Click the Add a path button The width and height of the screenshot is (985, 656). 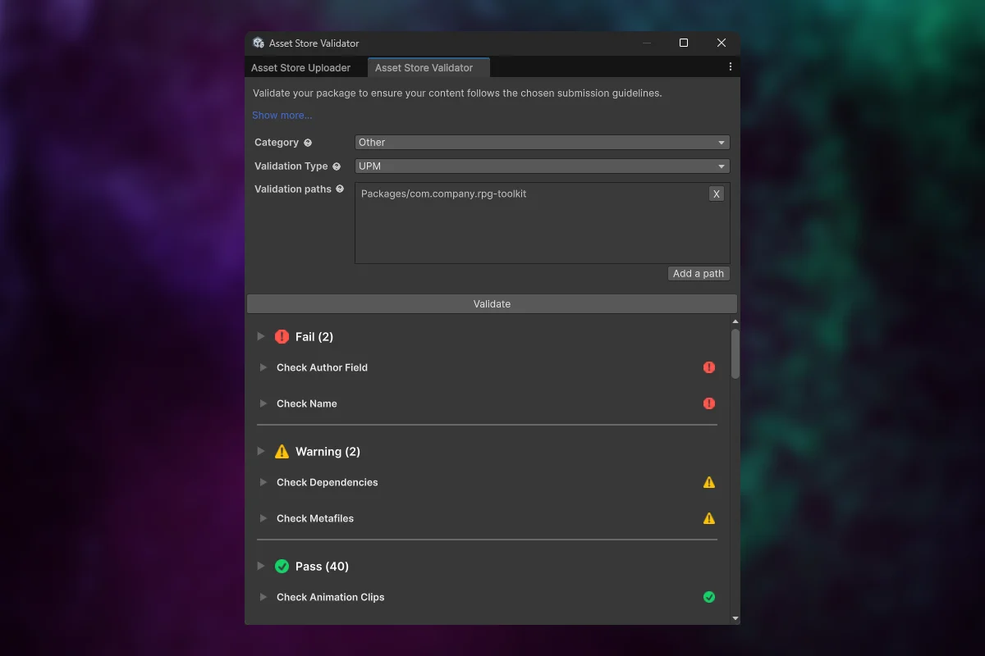coord(699,274)
